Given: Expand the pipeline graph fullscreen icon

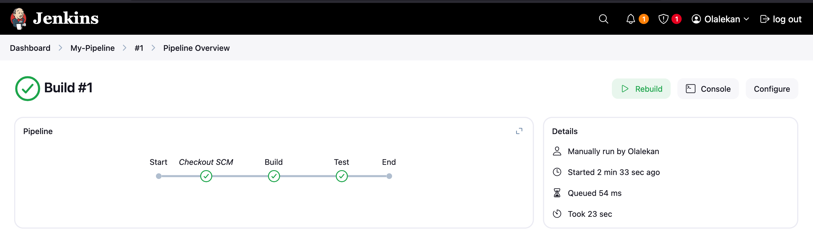Looking at the screenshot, I should click(519, 131).
